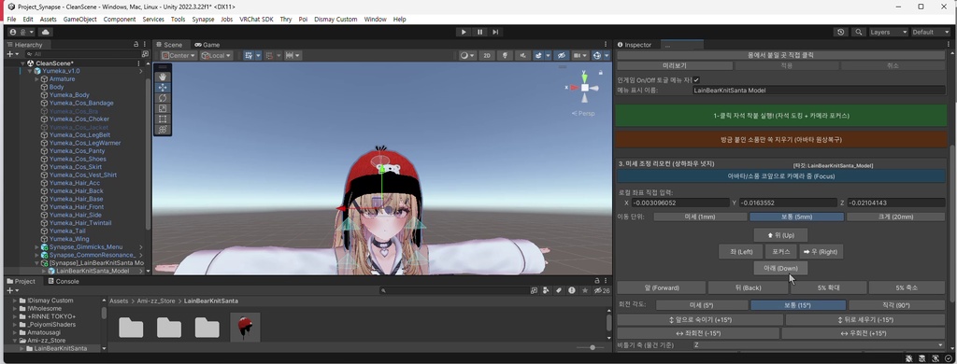Open the Local rotation dropdown
957x364 pixels.
coord(216,55)
